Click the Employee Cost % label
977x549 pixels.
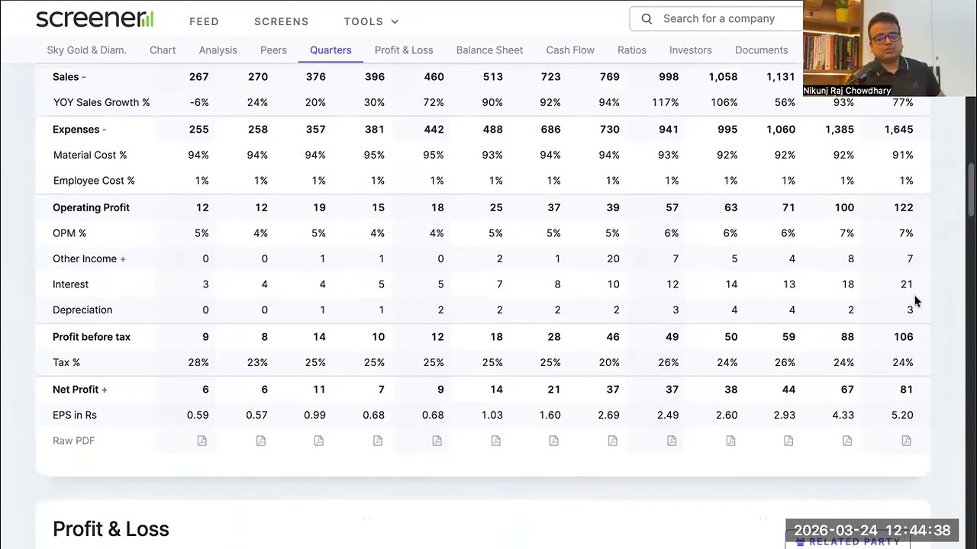point(94,181)
